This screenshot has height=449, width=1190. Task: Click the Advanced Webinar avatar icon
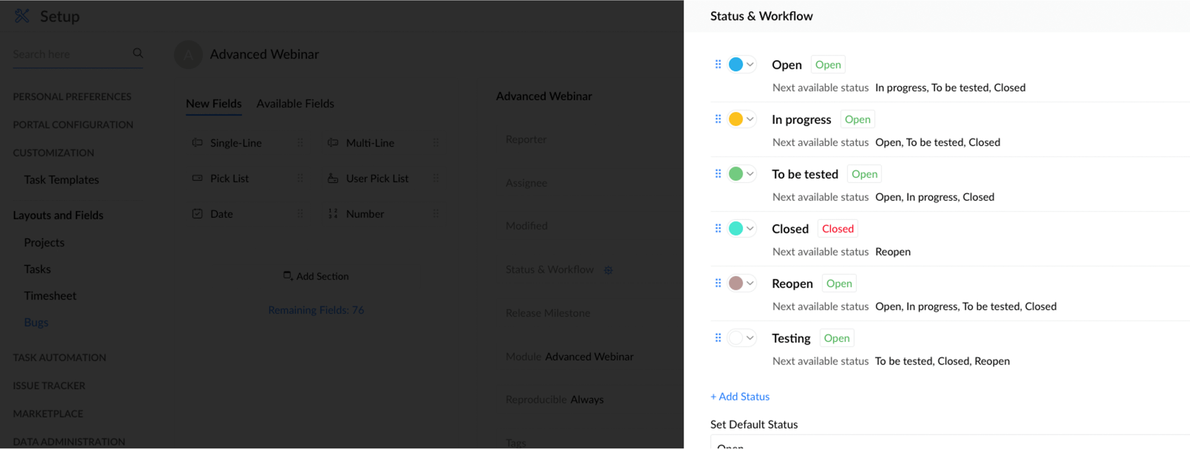click(x=188, y=54)
